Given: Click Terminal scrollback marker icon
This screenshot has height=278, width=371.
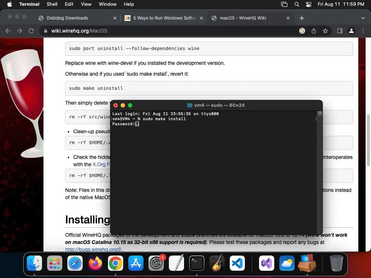Looking at the screenshot, I should click(320, 113).
